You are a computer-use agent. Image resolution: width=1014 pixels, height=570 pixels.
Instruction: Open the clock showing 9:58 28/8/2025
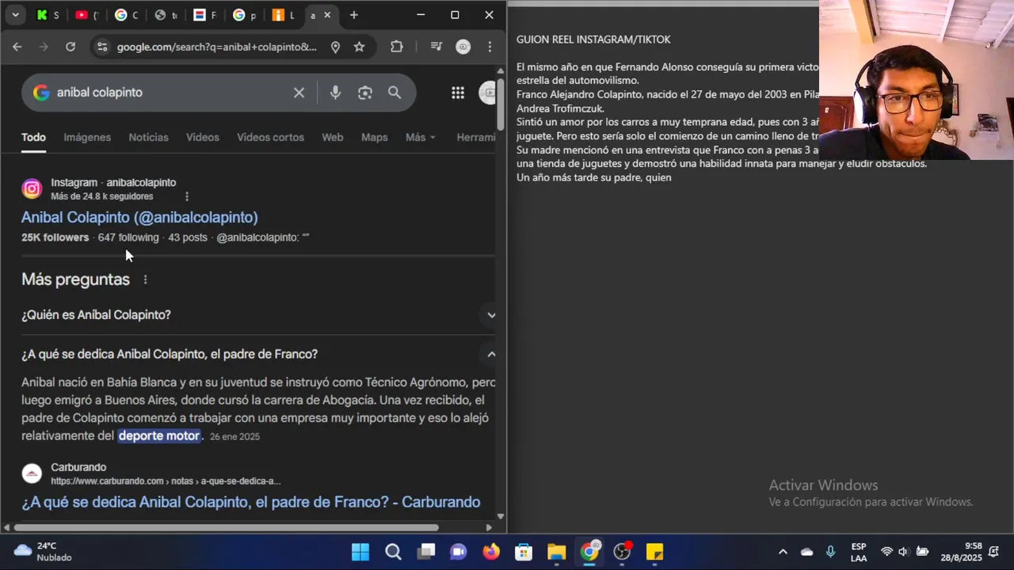[963, 552]
